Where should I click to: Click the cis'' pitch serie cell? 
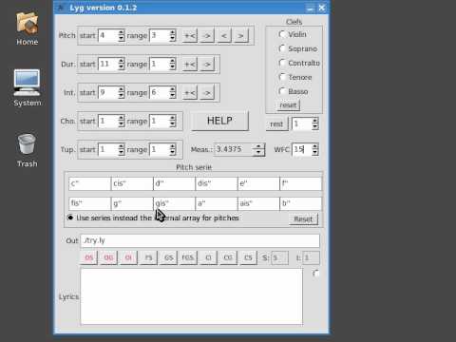tap(132, 183)
